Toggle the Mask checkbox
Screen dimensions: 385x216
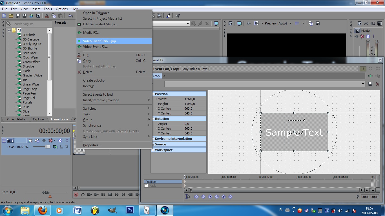pyautogui.click(x=146, y=186)
